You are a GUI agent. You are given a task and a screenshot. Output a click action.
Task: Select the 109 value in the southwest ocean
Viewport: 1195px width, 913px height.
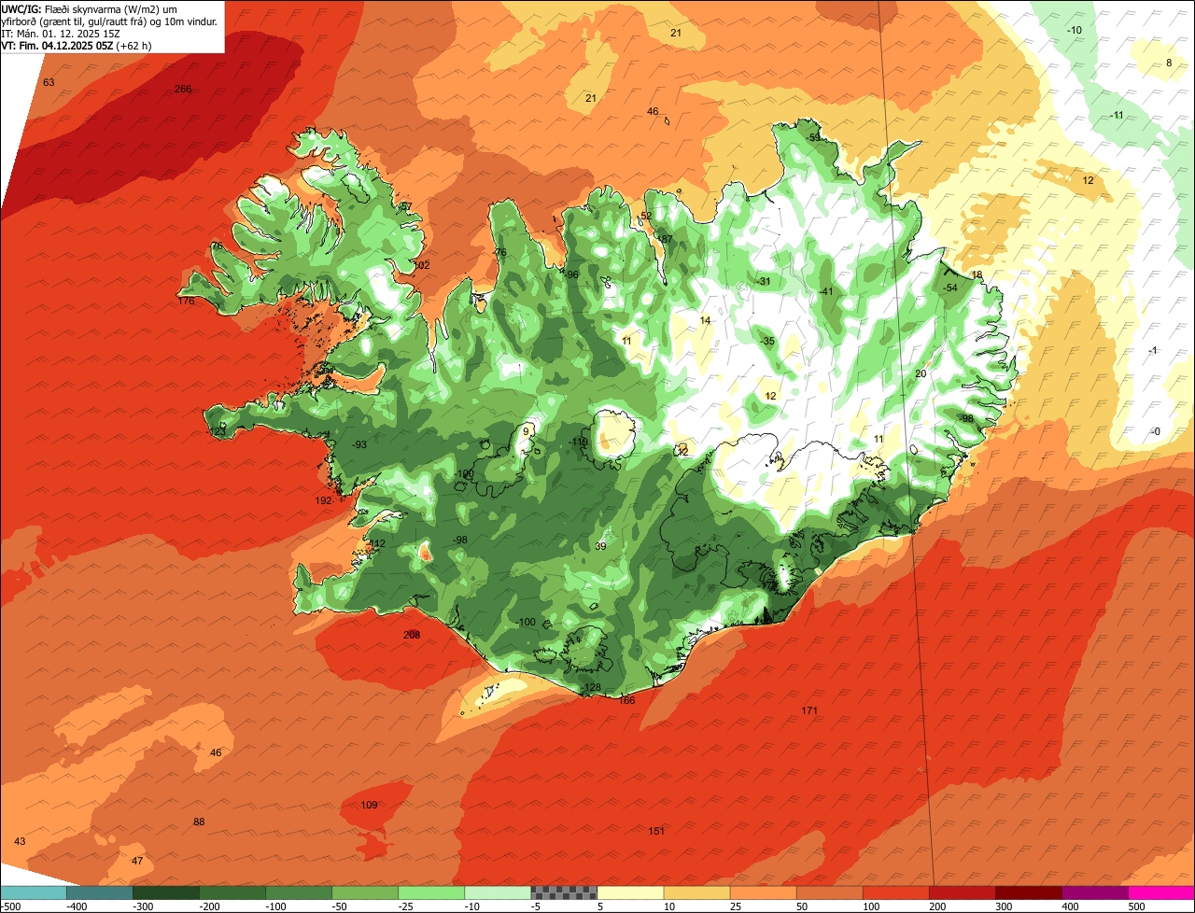[369, 805]
